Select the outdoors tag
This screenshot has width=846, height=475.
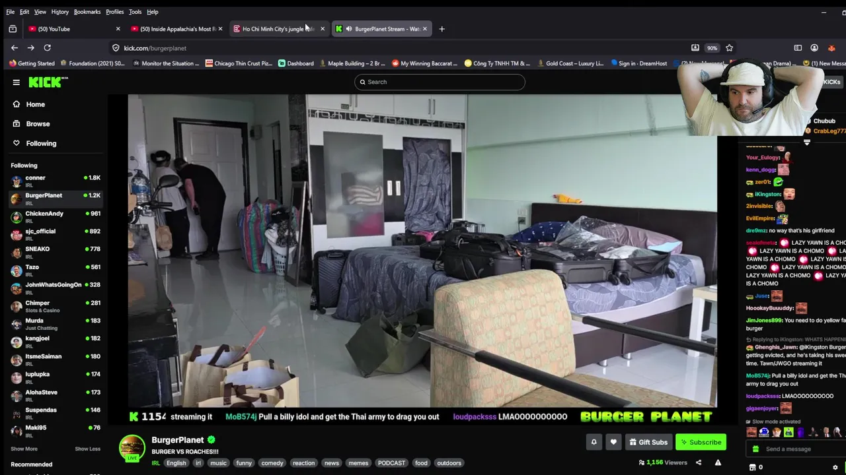[449, 463]
